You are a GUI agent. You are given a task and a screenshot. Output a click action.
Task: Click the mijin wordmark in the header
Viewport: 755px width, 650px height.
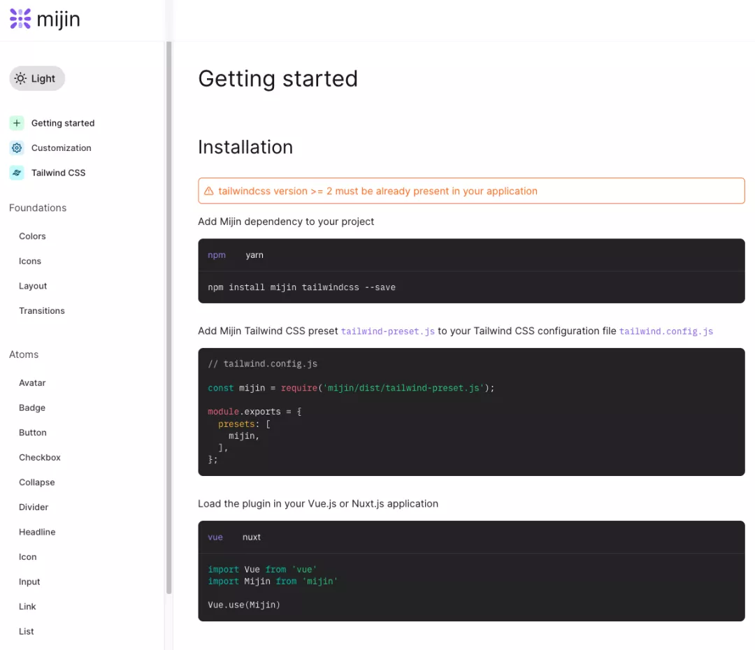tap(58, 20)
